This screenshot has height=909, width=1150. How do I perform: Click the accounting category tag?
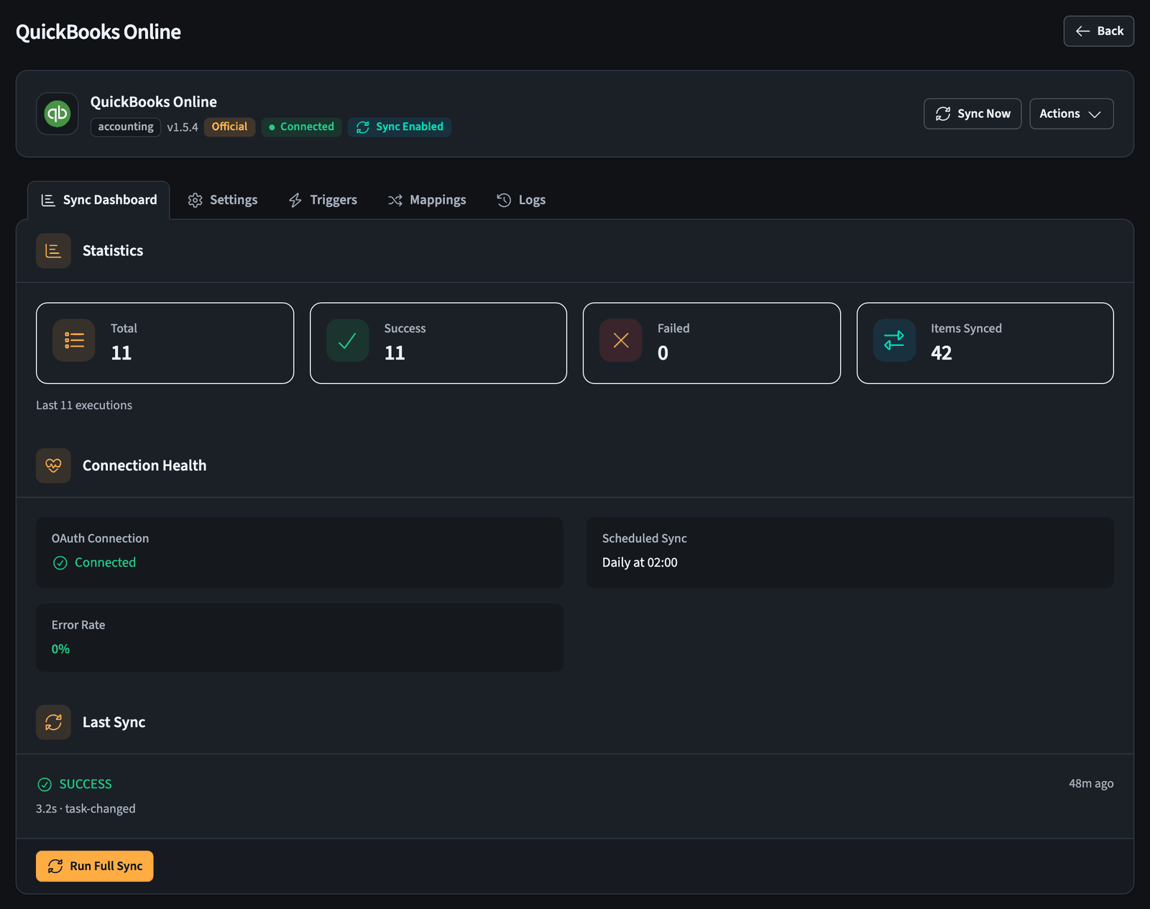pos(126,127)
